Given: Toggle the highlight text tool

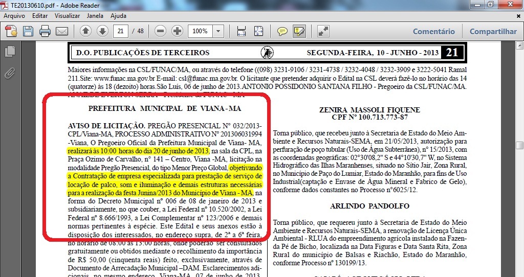Looking at the screenshot, I should click(x=299, y=31).
